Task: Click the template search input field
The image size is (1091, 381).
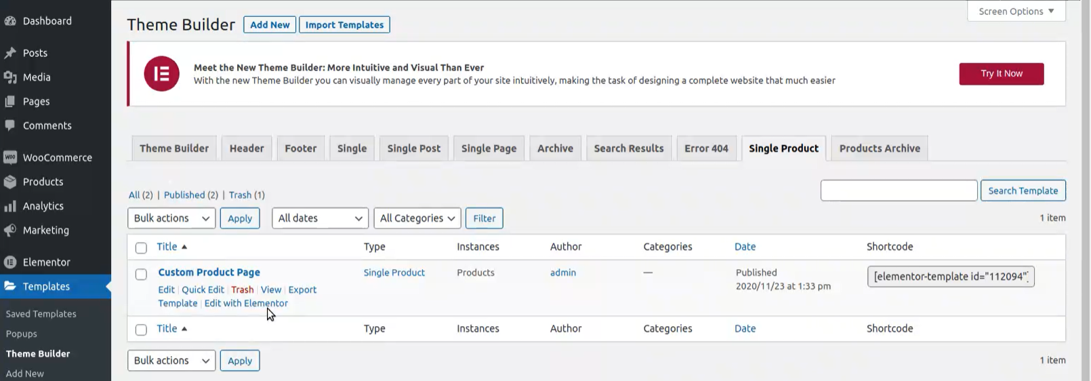Action: coord(899,190)
